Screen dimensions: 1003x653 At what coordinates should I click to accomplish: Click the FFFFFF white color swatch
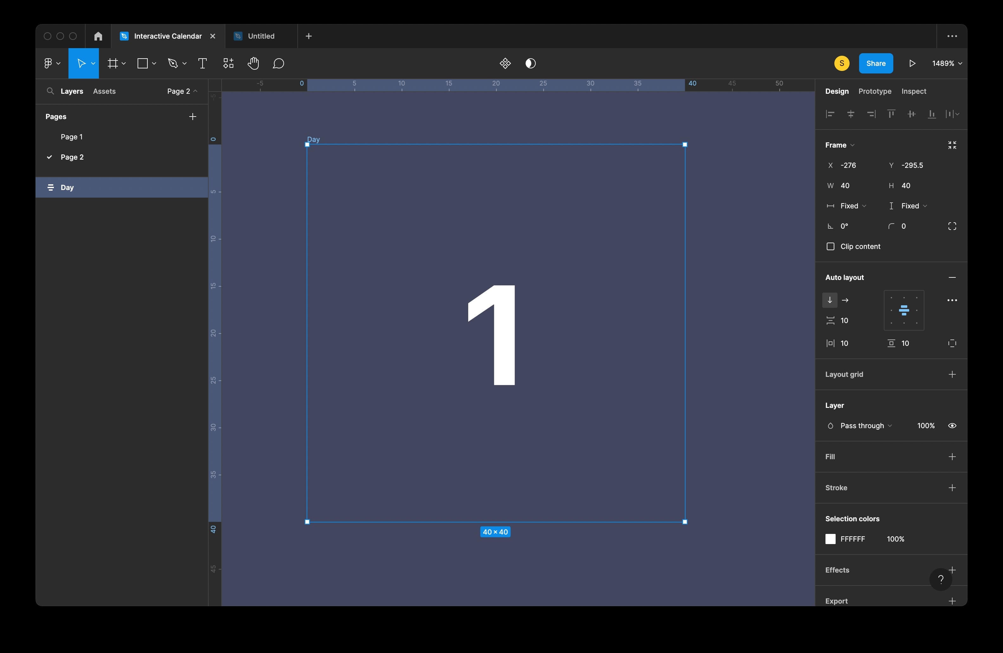(830, 539)
